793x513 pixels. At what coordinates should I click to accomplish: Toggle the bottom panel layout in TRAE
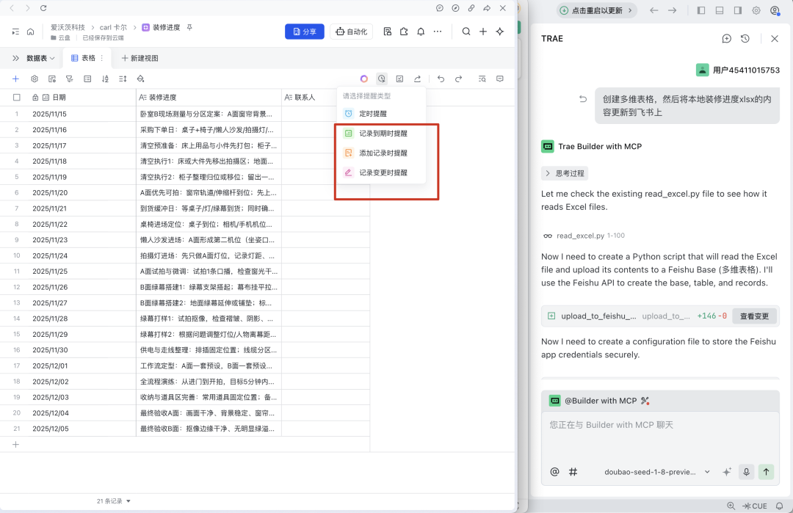pyautogui.click(x=720, y=10)
